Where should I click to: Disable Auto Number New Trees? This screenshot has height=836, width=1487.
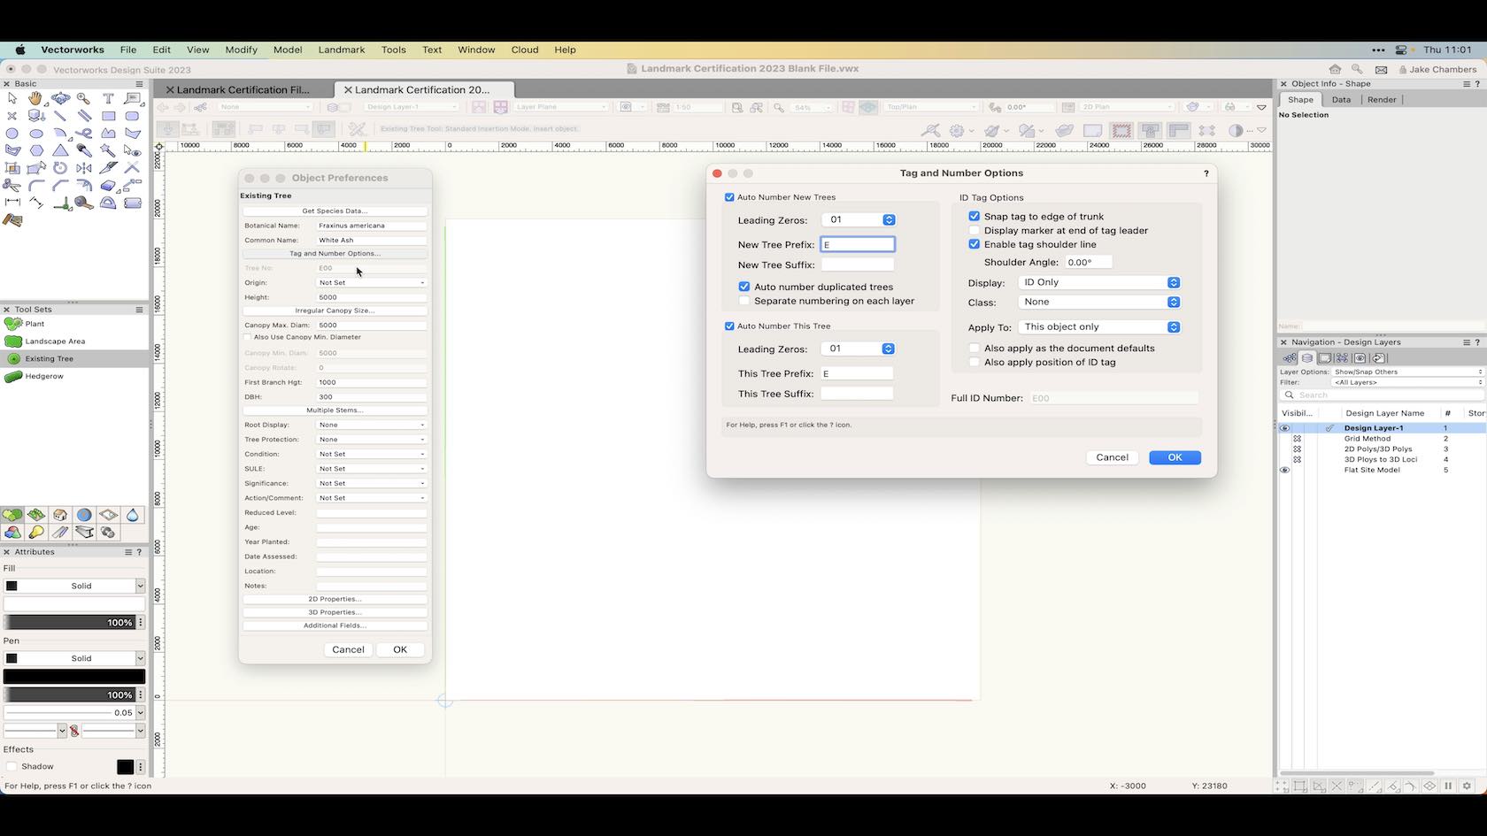(x=730, y=197)
